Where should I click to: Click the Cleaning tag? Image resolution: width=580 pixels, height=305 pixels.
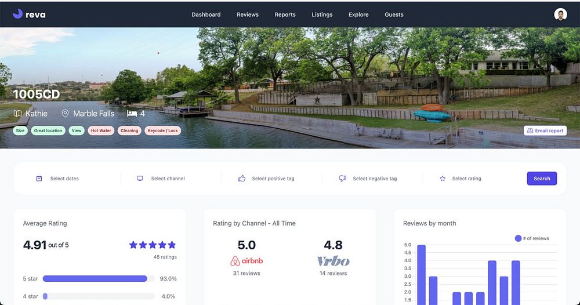(x=129, y=130)
